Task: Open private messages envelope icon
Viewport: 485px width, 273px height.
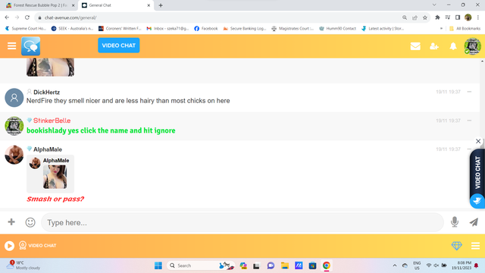Action: (x=415, y=46)
